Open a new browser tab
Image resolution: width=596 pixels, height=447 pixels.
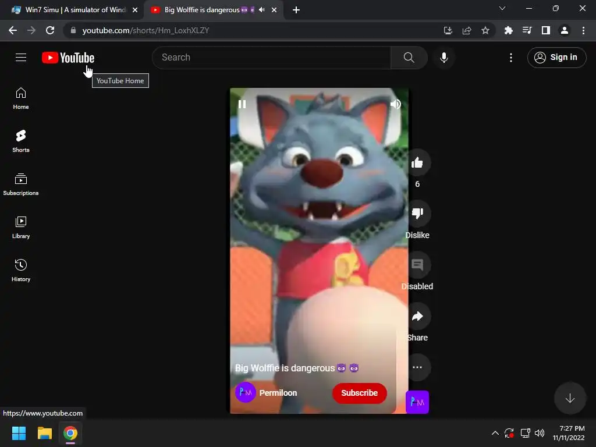(x=296, y=10)
